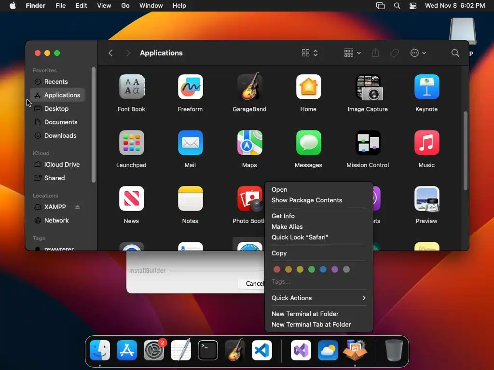
Task: Select the Preview app icon
Action: pos(426,198)
